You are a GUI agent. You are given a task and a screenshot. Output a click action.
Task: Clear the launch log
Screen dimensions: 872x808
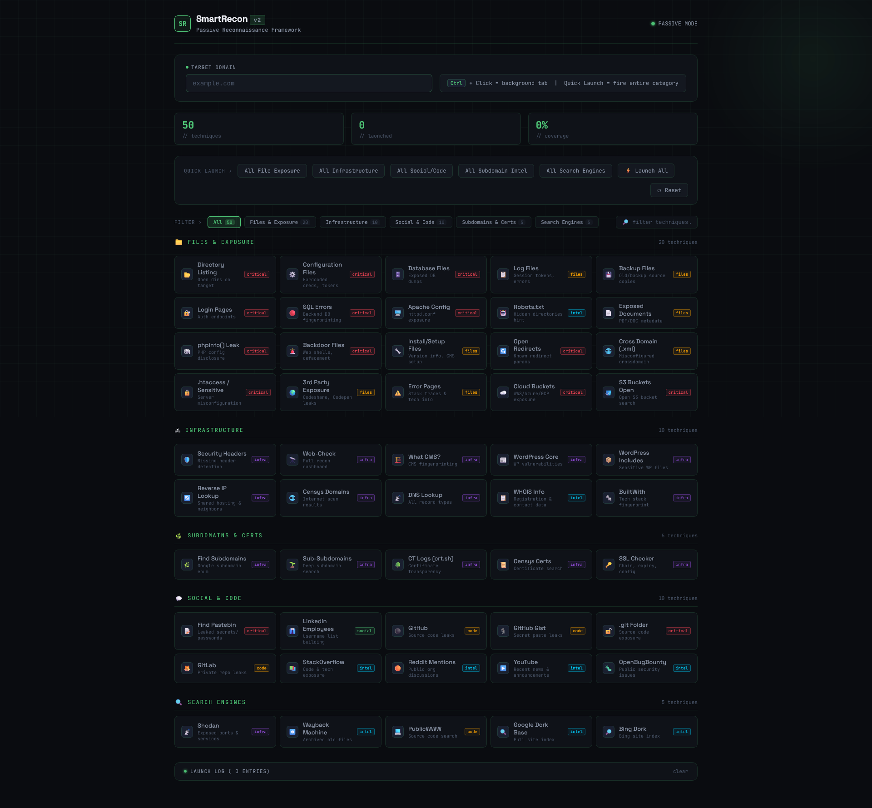(x=680, y=771)
